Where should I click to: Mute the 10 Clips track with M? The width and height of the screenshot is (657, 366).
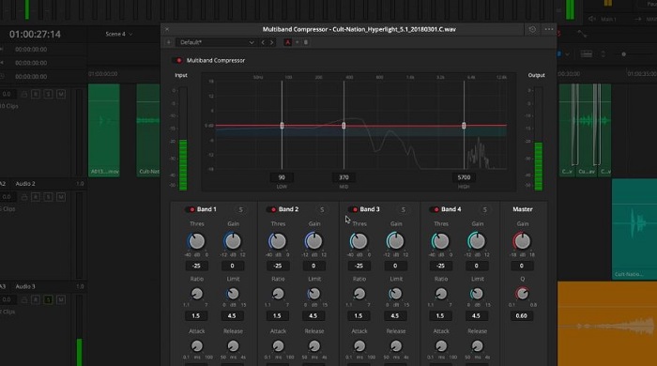(61, 94)
